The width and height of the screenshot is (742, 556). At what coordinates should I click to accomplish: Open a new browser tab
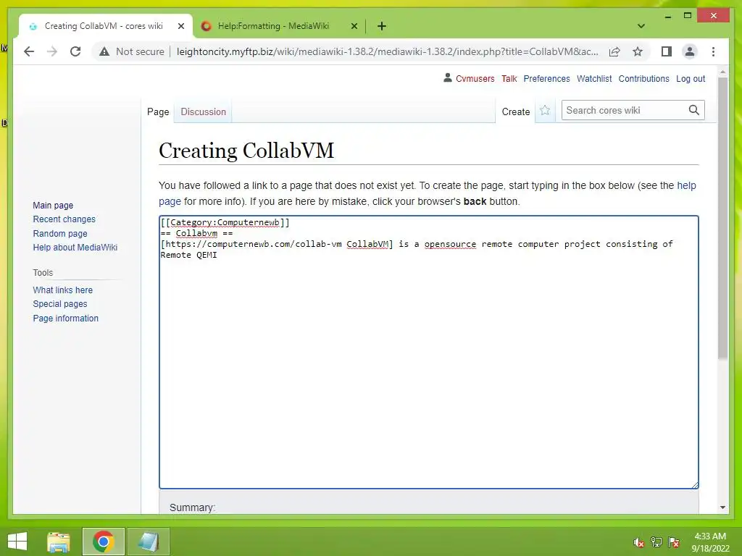pos(382,26)
